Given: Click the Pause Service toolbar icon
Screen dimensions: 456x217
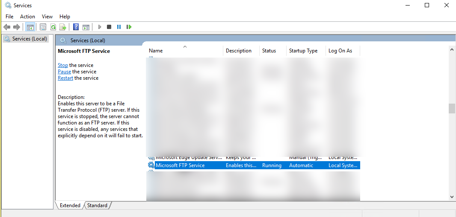Looking at the screenshot, I should click(118, 27).
